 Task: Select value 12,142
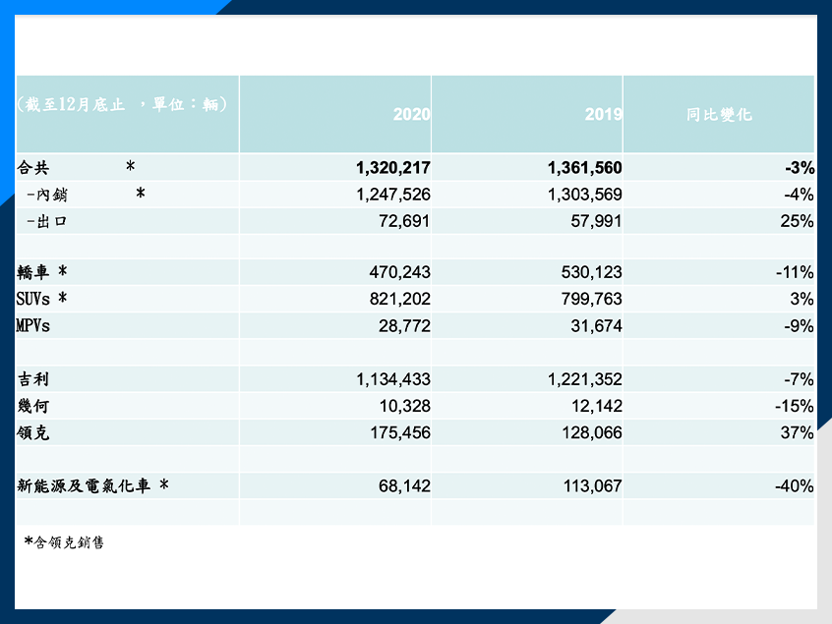point(596,406)
